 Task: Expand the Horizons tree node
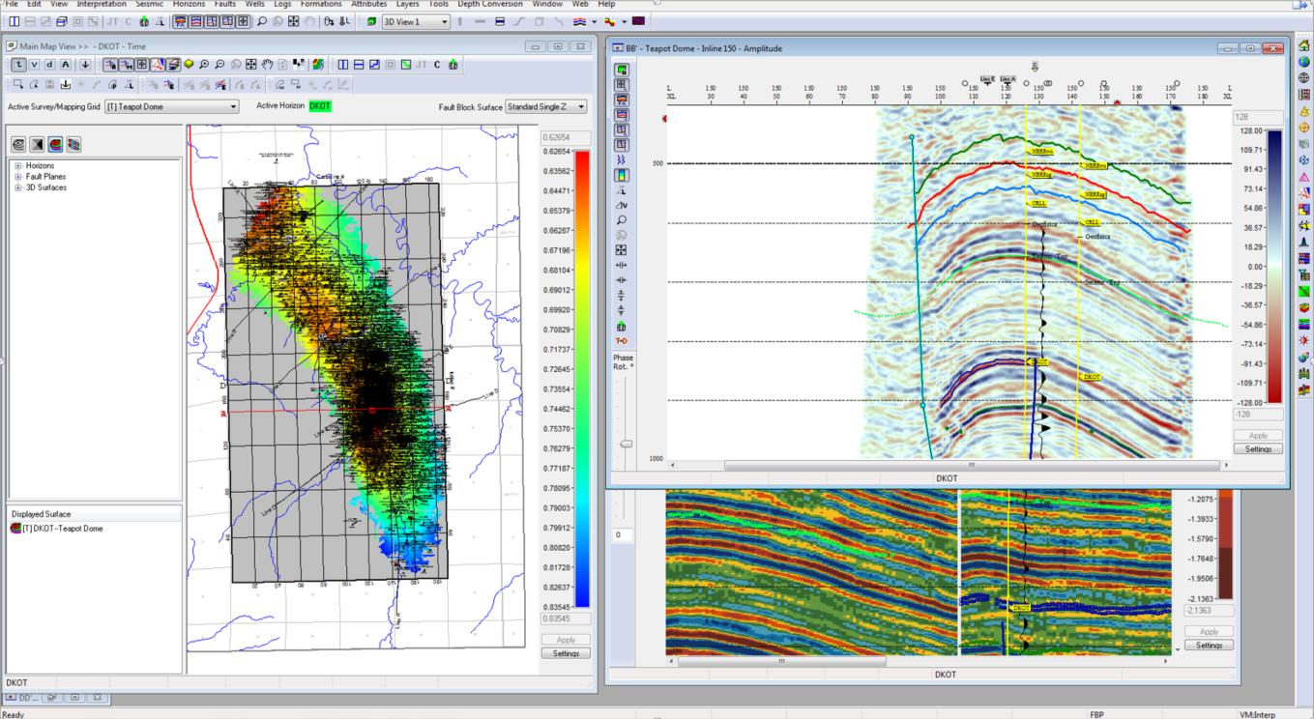click(x=18, y=166)
